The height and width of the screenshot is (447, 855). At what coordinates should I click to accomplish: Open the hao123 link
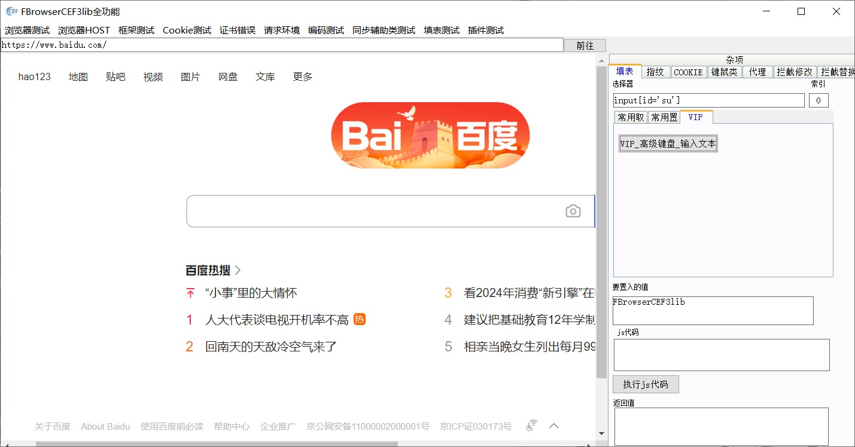[x=35, y=76]
